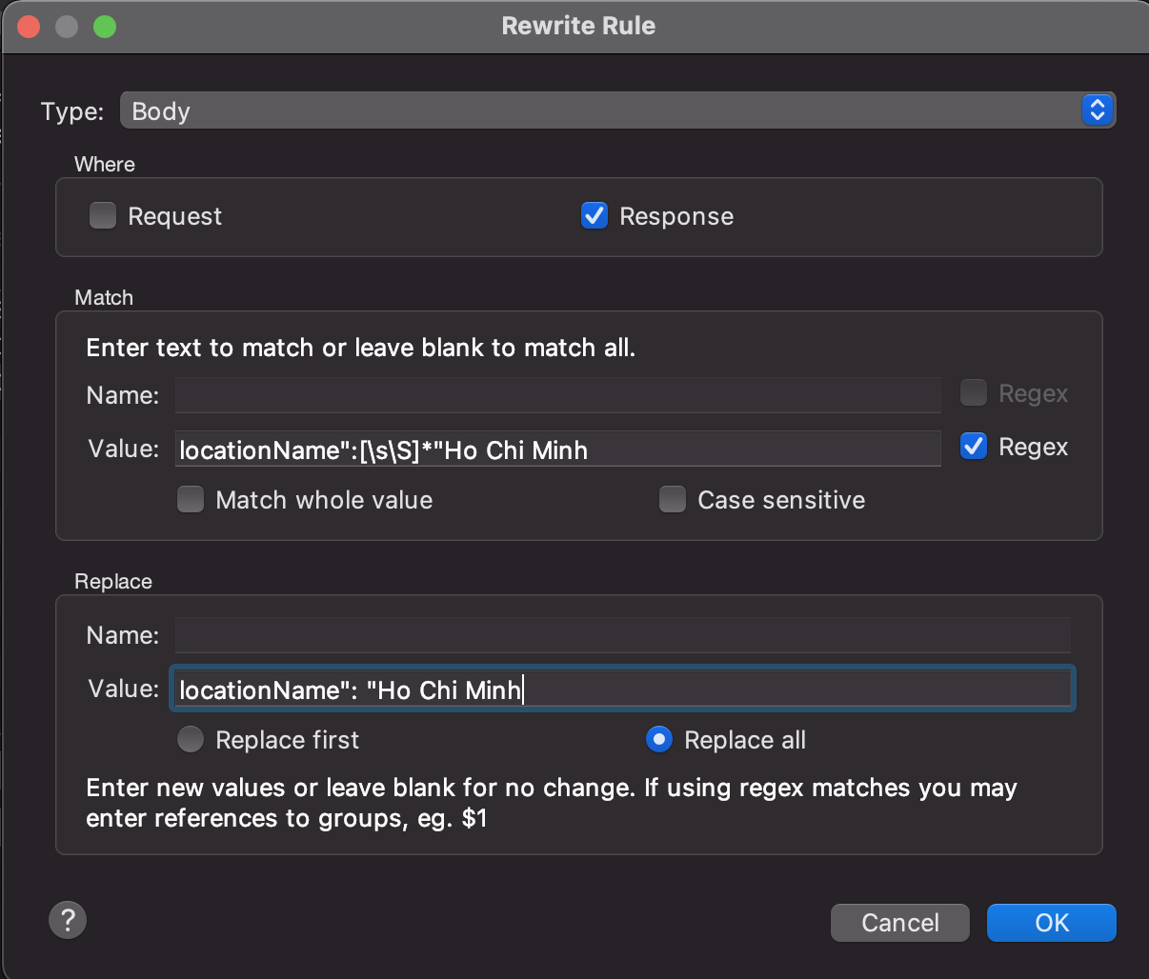Image resolution: width=1149 pixels, height=979 pixels.
Task: Click the 'Enter text to match' instruction text
Action: click(x=360, y=348)
